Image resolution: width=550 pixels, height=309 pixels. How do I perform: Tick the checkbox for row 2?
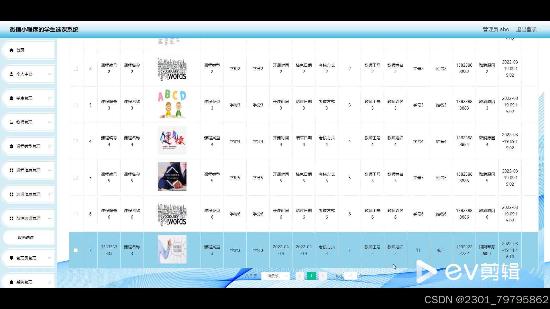click(x=76, y=69)
